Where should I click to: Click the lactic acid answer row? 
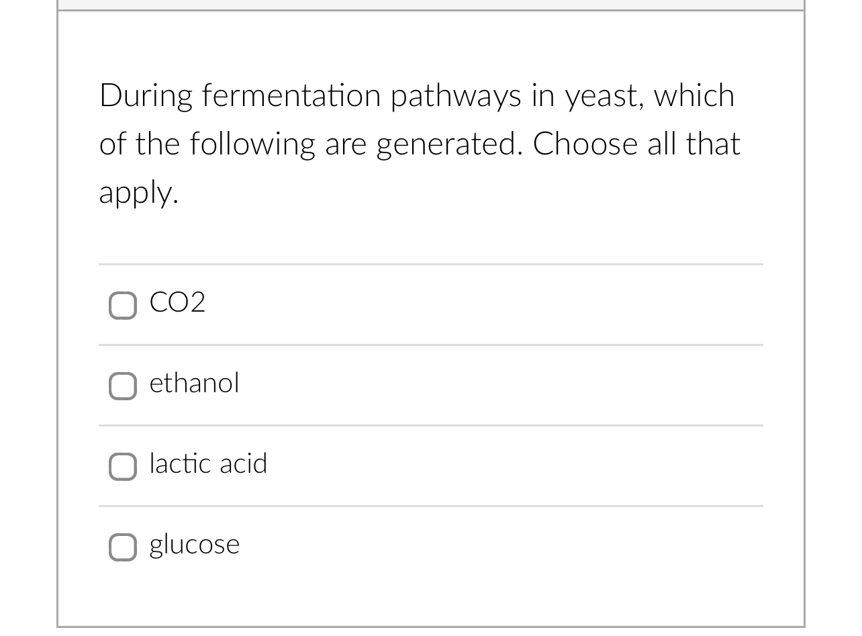[431, 465]
